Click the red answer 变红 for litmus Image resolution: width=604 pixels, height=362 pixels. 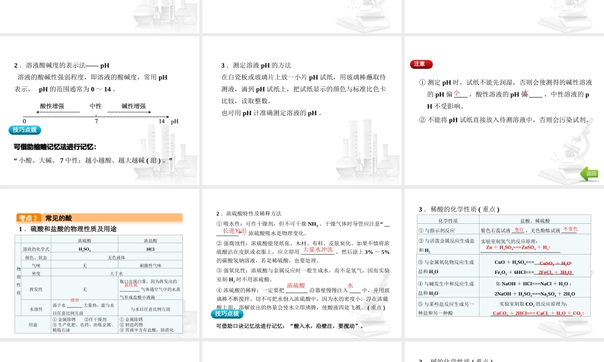click(x=519, y=230)
